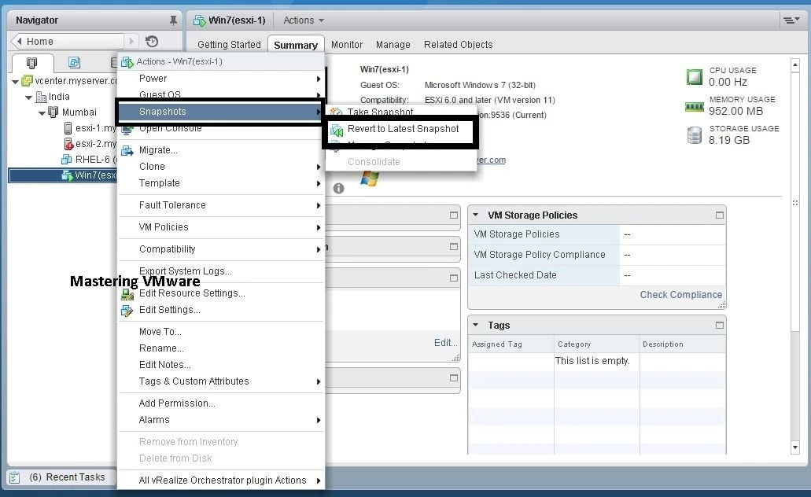Open the Related Objects tab
Image resolution: width=811 pixels, height=497 pixels.
point(458,45)
